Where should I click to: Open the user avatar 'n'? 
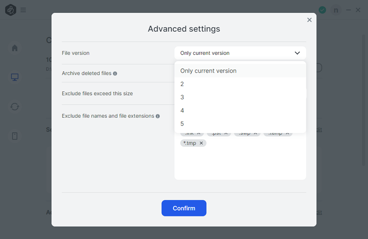click(336, 10)
